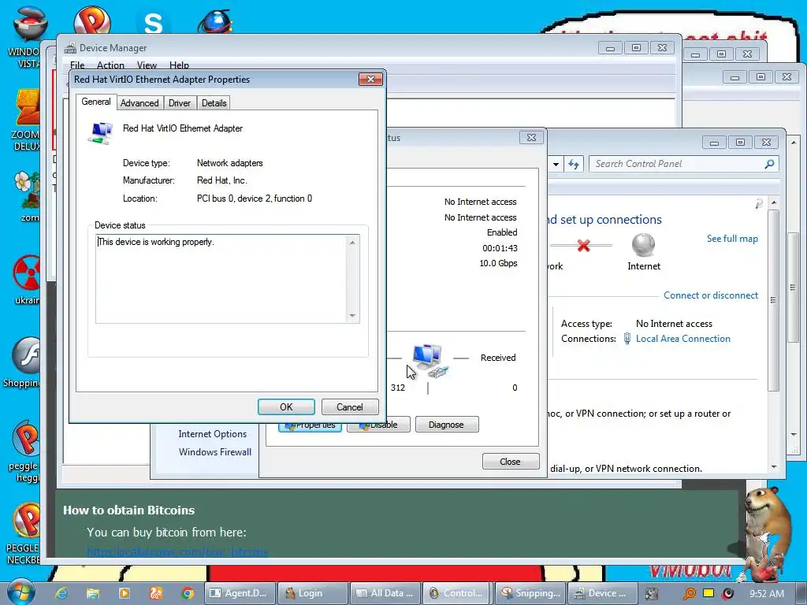The width and height of the screenshot is (807, 605).
Task: Open the Skype desktop icon
Action: click(154, 23)
